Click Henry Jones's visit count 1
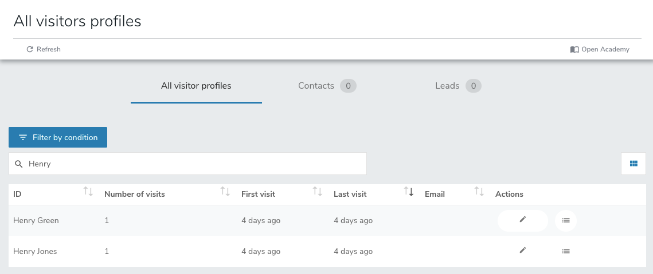 coord(107,251)
